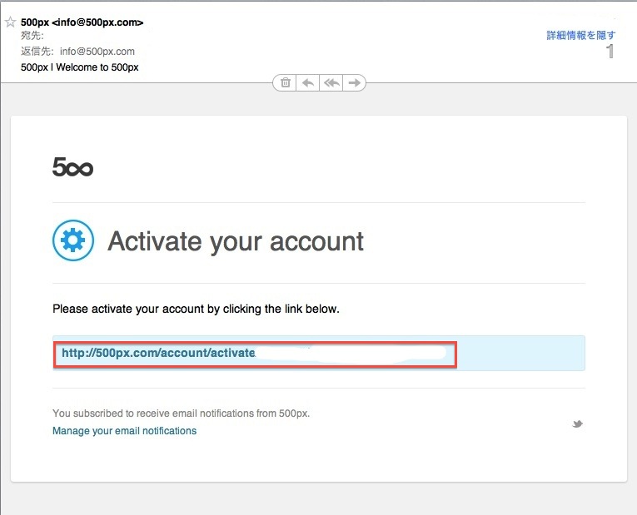
Task: Open the Twitter bird icon in the footer
Action: point(577,424)
